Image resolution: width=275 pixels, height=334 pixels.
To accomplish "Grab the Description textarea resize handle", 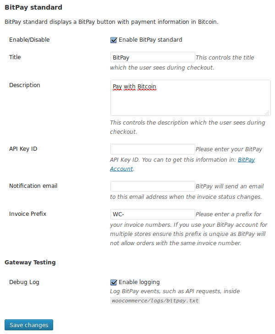I will (x=267, y=113).
